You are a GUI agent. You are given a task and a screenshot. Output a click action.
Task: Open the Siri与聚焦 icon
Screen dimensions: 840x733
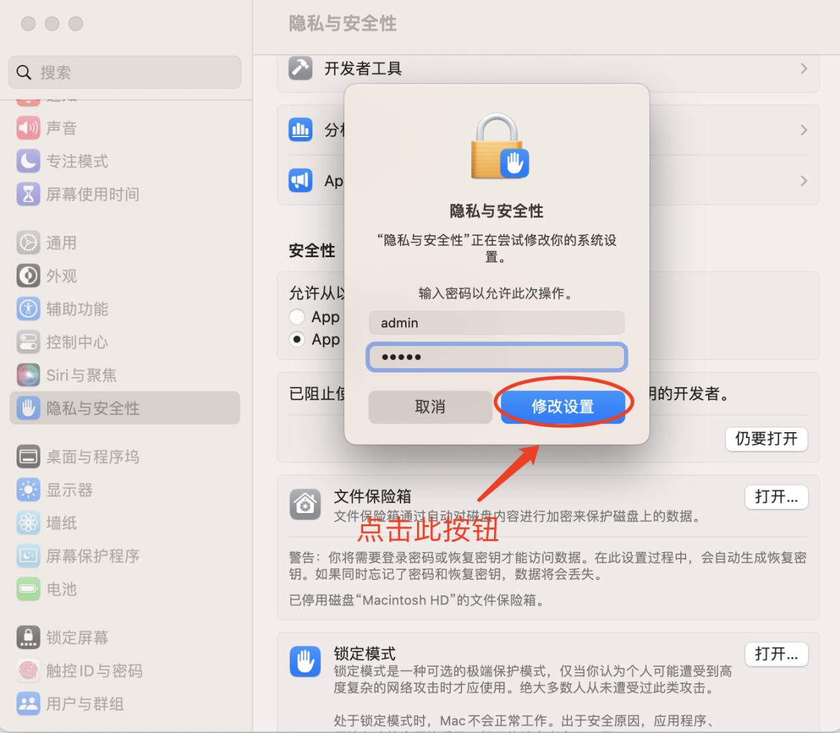(x=28, y=375)
